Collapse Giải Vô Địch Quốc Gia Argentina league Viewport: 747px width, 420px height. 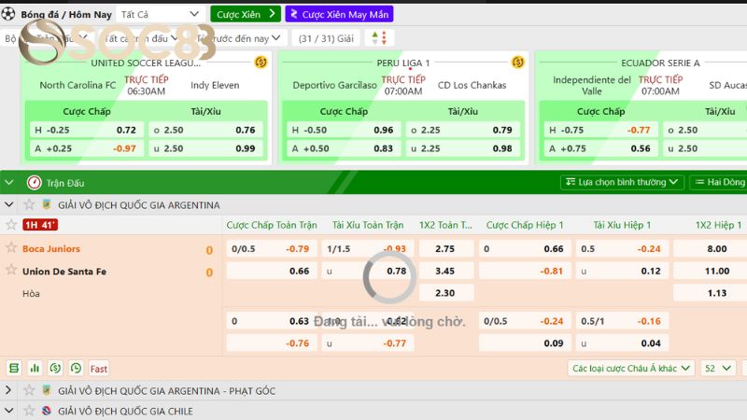[x=8, y=204]
